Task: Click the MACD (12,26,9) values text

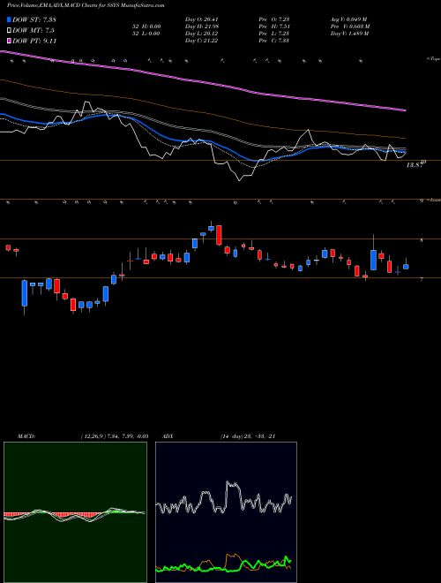Action: tap(114, 436)
